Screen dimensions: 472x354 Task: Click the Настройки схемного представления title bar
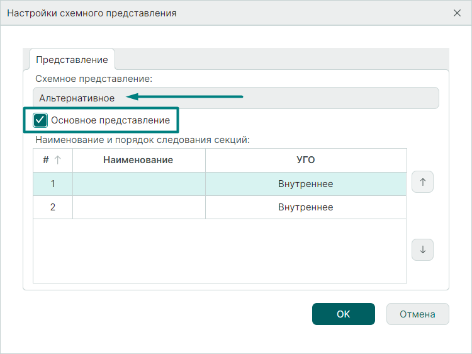(189, 13)
